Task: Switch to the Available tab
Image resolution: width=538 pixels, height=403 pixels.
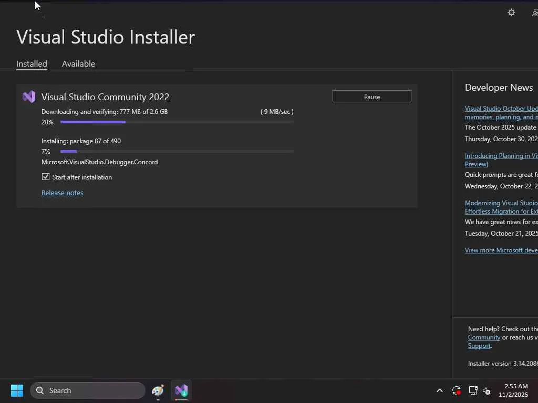Action: [79, 63]
